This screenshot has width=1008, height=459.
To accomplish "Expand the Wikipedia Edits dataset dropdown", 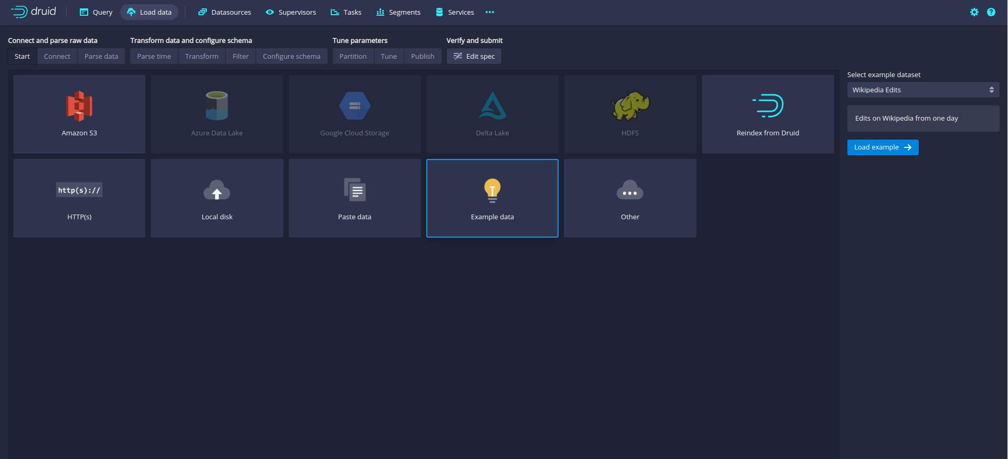I will click(923, 90).
